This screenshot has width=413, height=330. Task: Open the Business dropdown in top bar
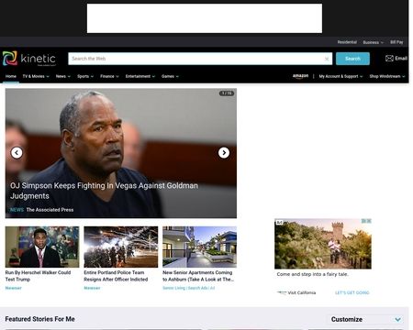pyautogui.click(x=373, y=42)
